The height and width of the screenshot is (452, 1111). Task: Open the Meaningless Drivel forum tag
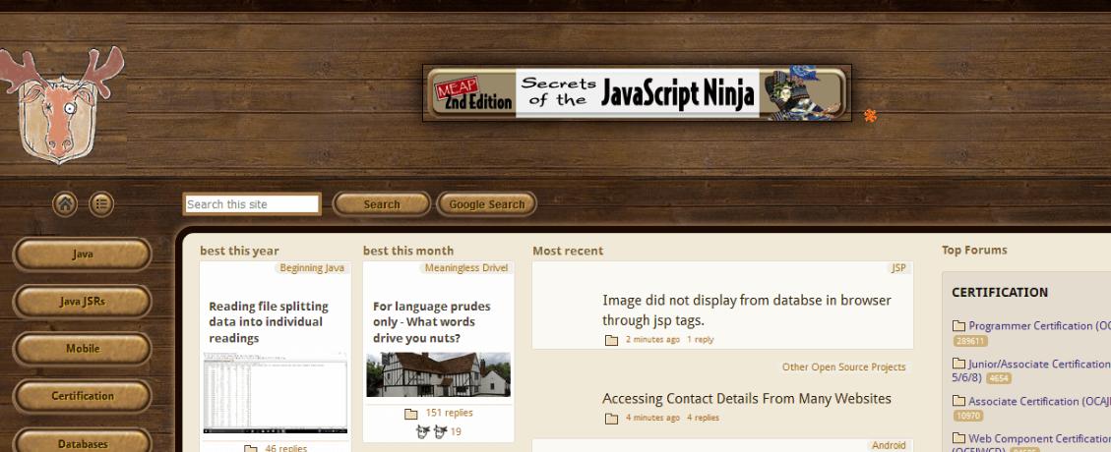(x=466, y=268)
